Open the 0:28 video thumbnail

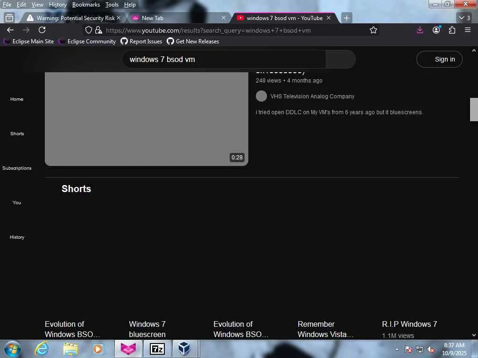pyautogui.click(x=146, y=119)
